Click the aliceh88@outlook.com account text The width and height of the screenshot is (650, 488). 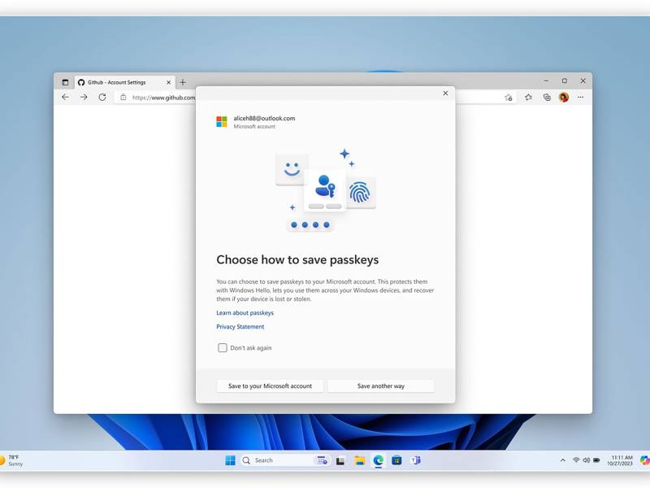[264, 118]
